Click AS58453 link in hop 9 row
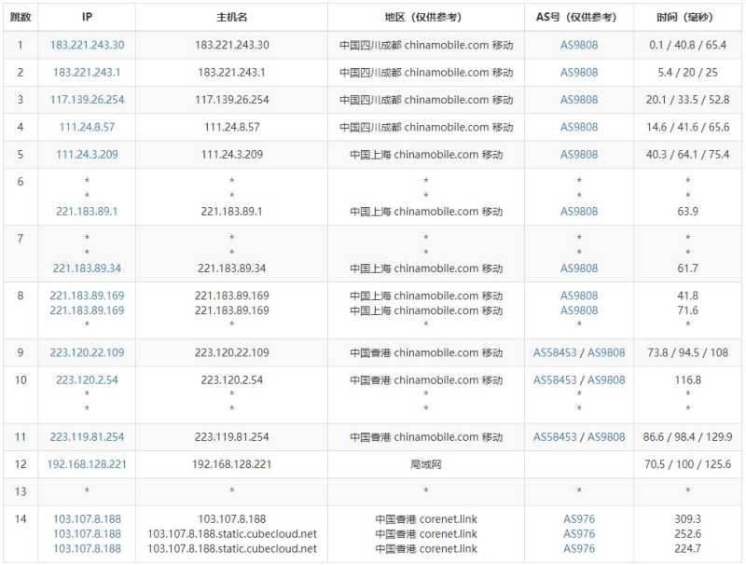 (x=555, y=352)
